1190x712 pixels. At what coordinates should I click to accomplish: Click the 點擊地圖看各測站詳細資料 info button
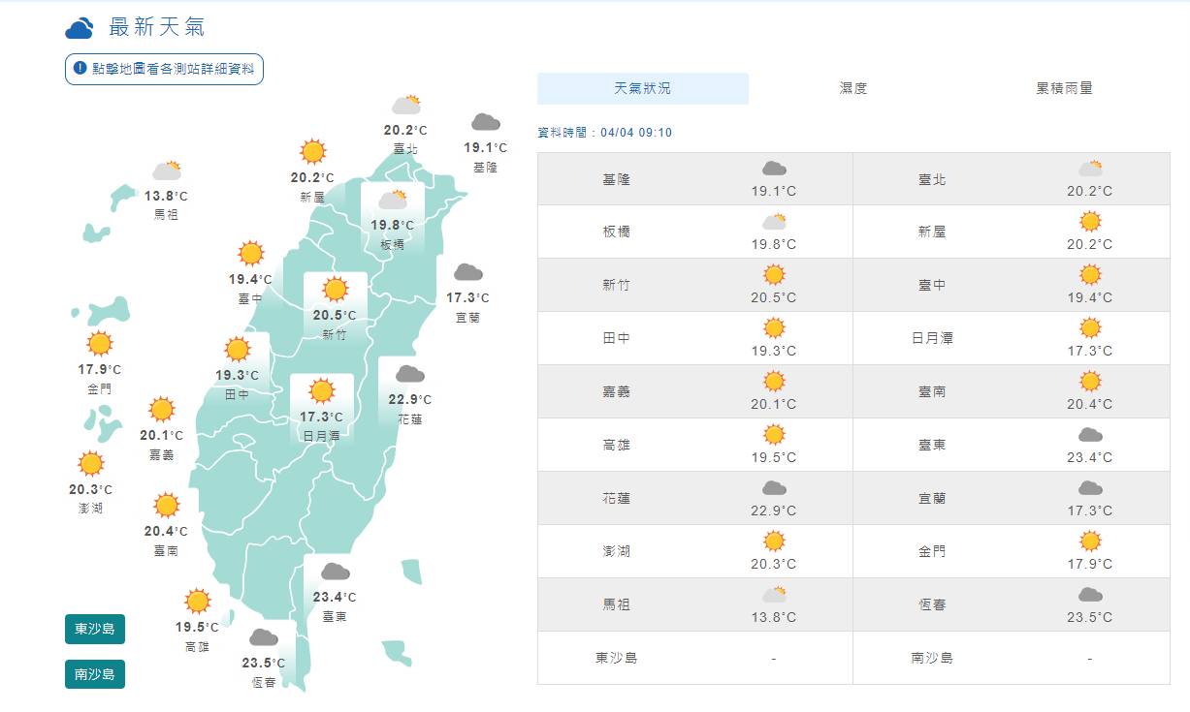(x=164, y=69)
